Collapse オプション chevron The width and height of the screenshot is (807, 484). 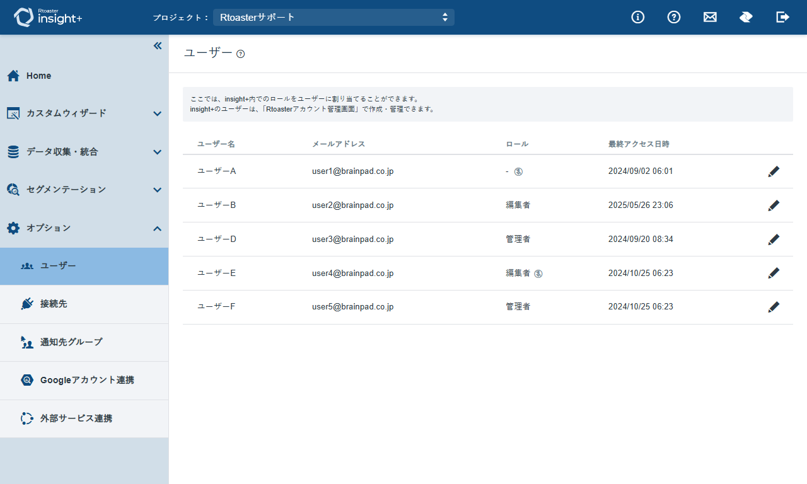pos(158,228)
